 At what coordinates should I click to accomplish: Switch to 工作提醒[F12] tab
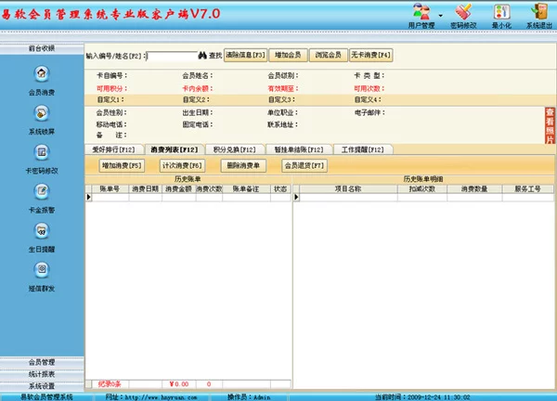point(363,149)
